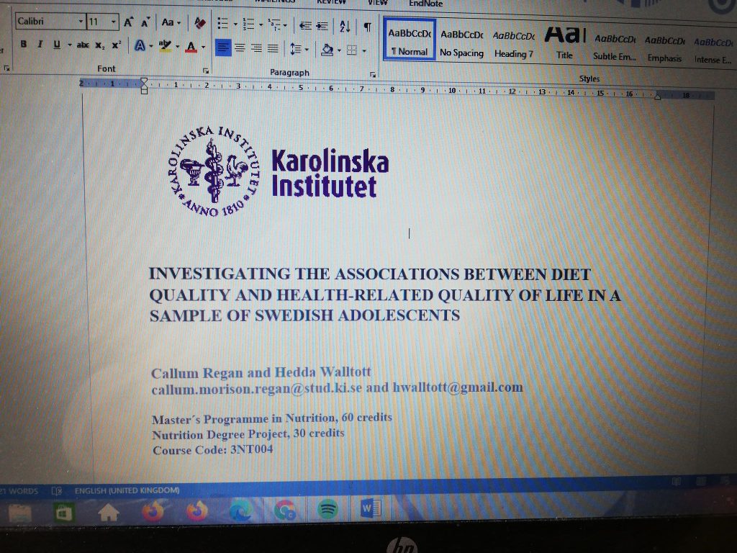Click email callum.morison.regan@stud.ki.se
737x553 pixels.
pyautogui.click(x=257, y=390)
